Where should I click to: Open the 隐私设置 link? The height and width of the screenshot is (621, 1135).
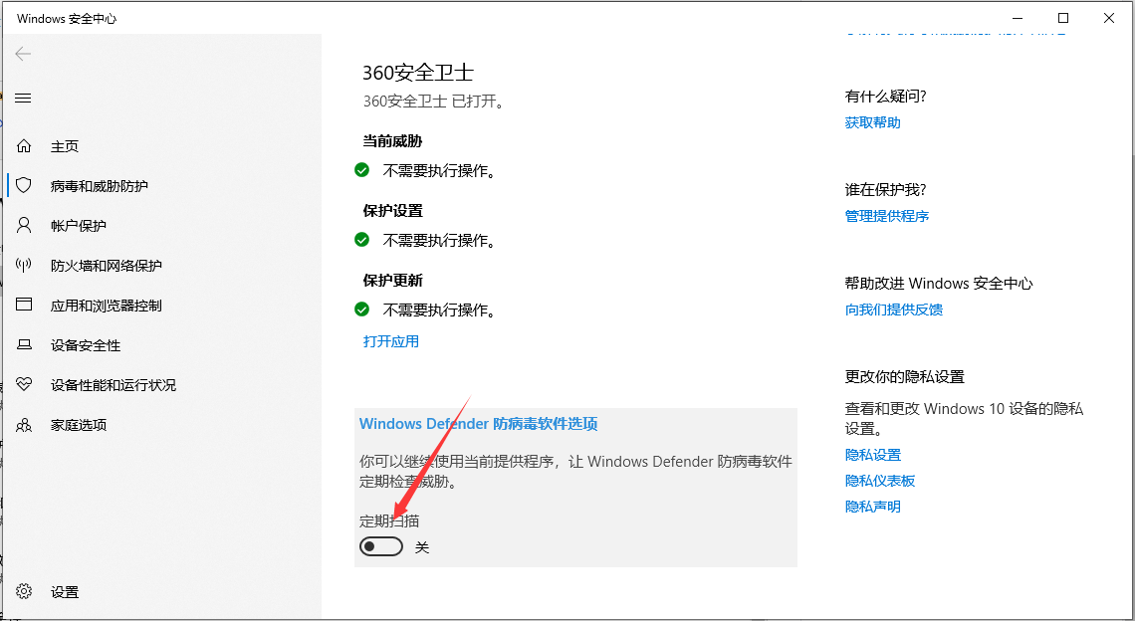[x=873, y=455]
